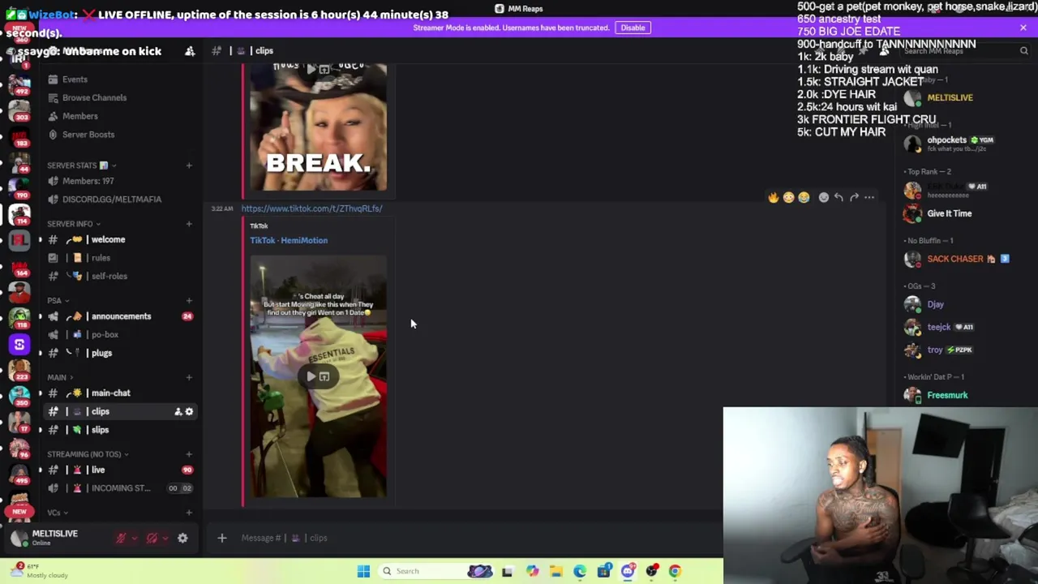Open the attachment plus button
The image size is (1038, 584).
(221, 538)
